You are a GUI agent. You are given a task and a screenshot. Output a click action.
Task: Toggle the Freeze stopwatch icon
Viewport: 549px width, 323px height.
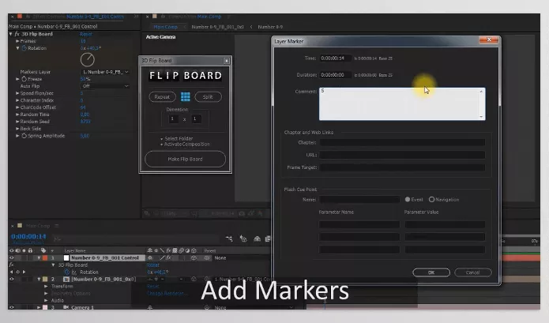[x=24, y=79]
